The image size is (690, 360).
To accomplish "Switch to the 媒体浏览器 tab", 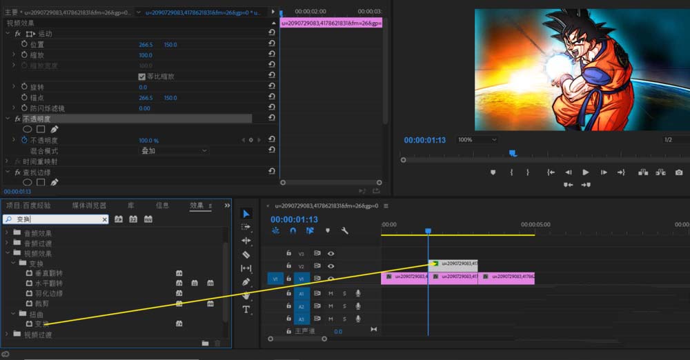I will coord(90,206).
